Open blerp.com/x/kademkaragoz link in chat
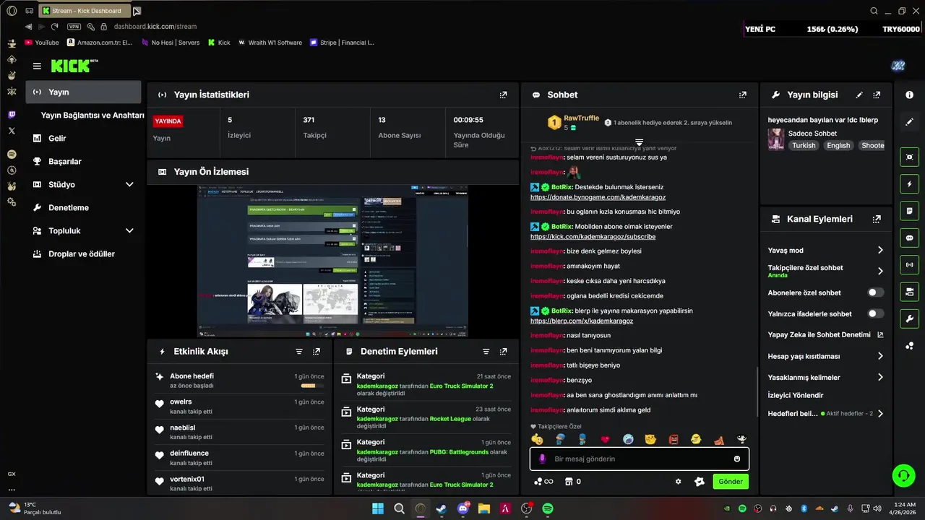Image resolution: width=925 pixels, height=520 pixels. 582,321
